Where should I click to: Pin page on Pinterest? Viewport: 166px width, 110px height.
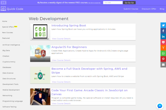[x=163, y=59]
